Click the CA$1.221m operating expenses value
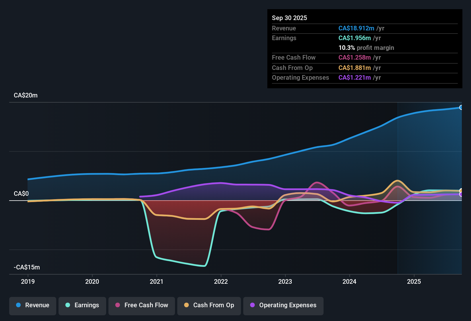Screen dimensions: 471x321 [355, 77]
